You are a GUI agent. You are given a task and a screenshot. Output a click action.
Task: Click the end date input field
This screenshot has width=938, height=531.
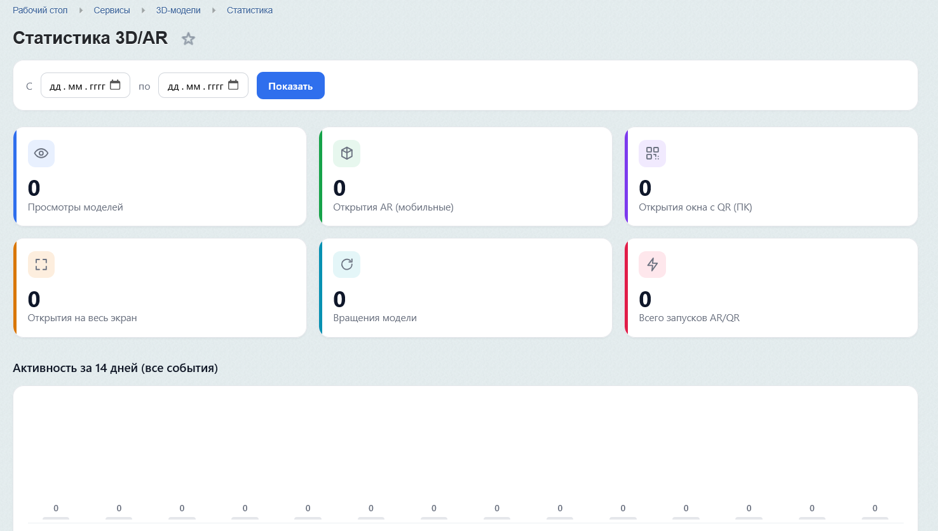pos(203,85)
